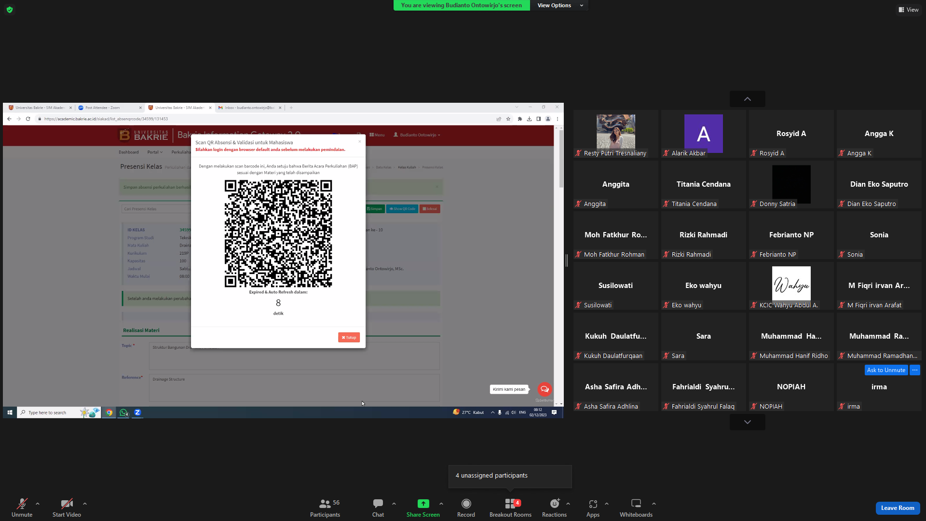This screenshot has width=926, height=521.
Task: Click the green Share Screen button
Action: 423,507
